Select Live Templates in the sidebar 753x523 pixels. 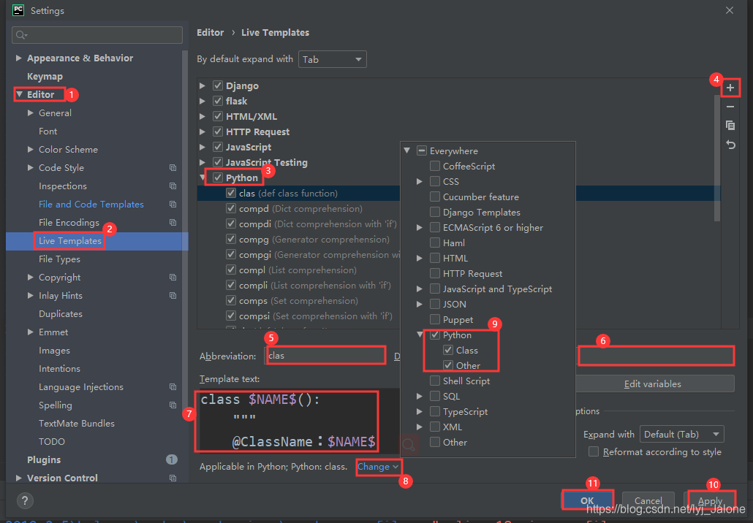pyautogui.click(x=70, y=241)
